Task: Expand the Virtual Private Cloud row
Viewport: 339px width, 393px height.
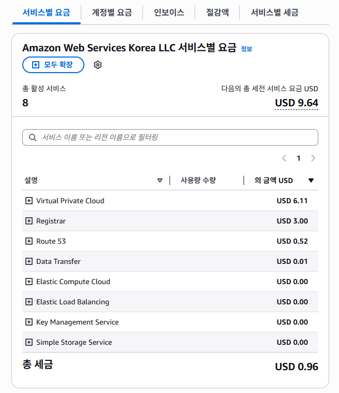Action: 29,201
